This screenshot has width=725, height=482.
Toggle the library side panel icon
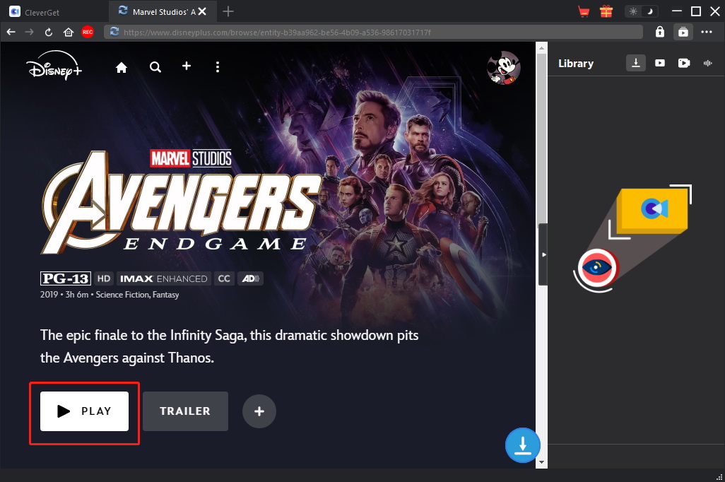coord(683,32)
